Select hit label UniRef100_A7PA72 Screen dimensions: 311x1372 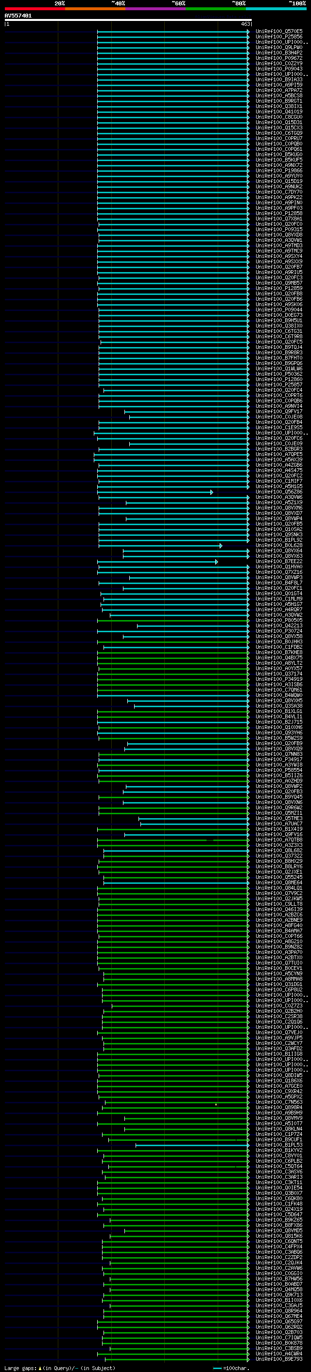click(x=278, y=90)
